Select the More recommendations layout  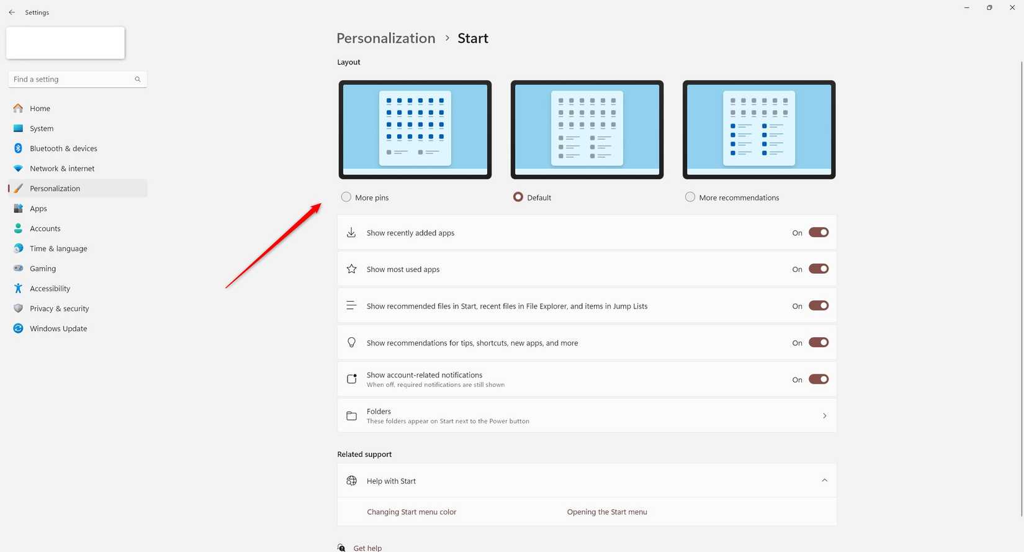click(x=689, y=196)
